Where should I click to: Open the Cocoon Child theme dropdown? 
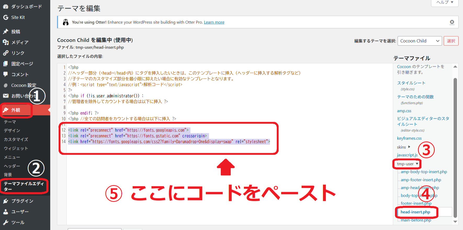420,41
